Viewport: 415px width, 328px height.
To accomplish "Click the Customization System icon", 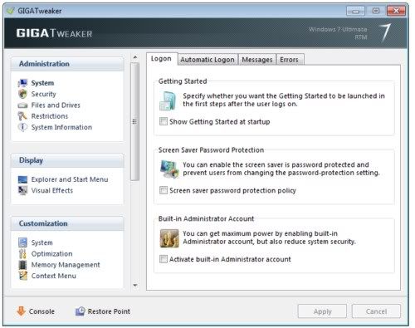I will pos(22,242).
